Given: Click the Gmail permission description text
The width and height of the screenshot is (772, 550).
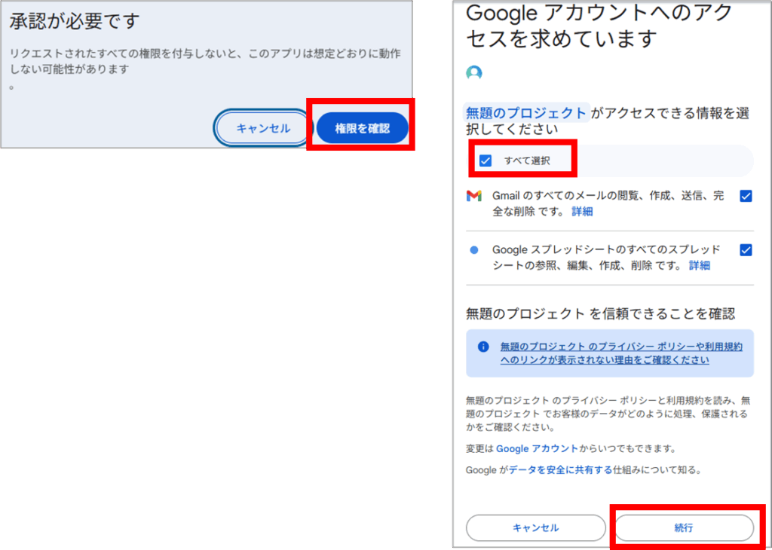Looking at the screenshot, I should 607,196.
